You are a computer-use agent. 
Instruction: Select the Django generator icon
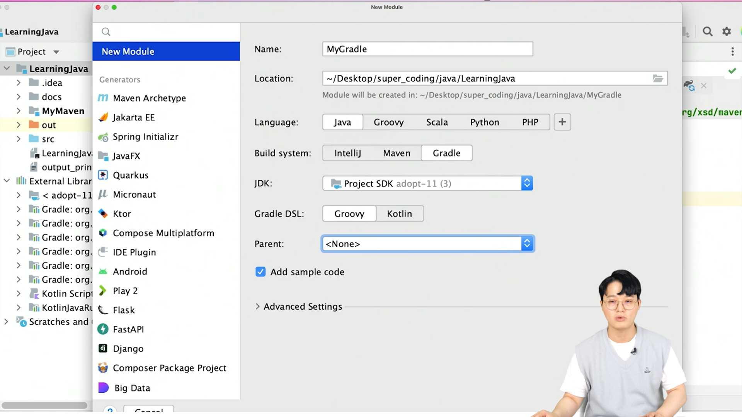pos(103,348)
